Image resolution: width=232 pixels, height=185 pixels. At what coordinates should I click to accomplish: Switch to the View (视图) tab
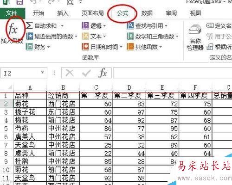click(x=195, y=13)
